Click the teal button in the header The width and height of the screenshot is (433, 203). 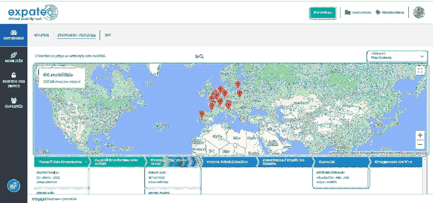pyautogui.click(x=323, y=12)
